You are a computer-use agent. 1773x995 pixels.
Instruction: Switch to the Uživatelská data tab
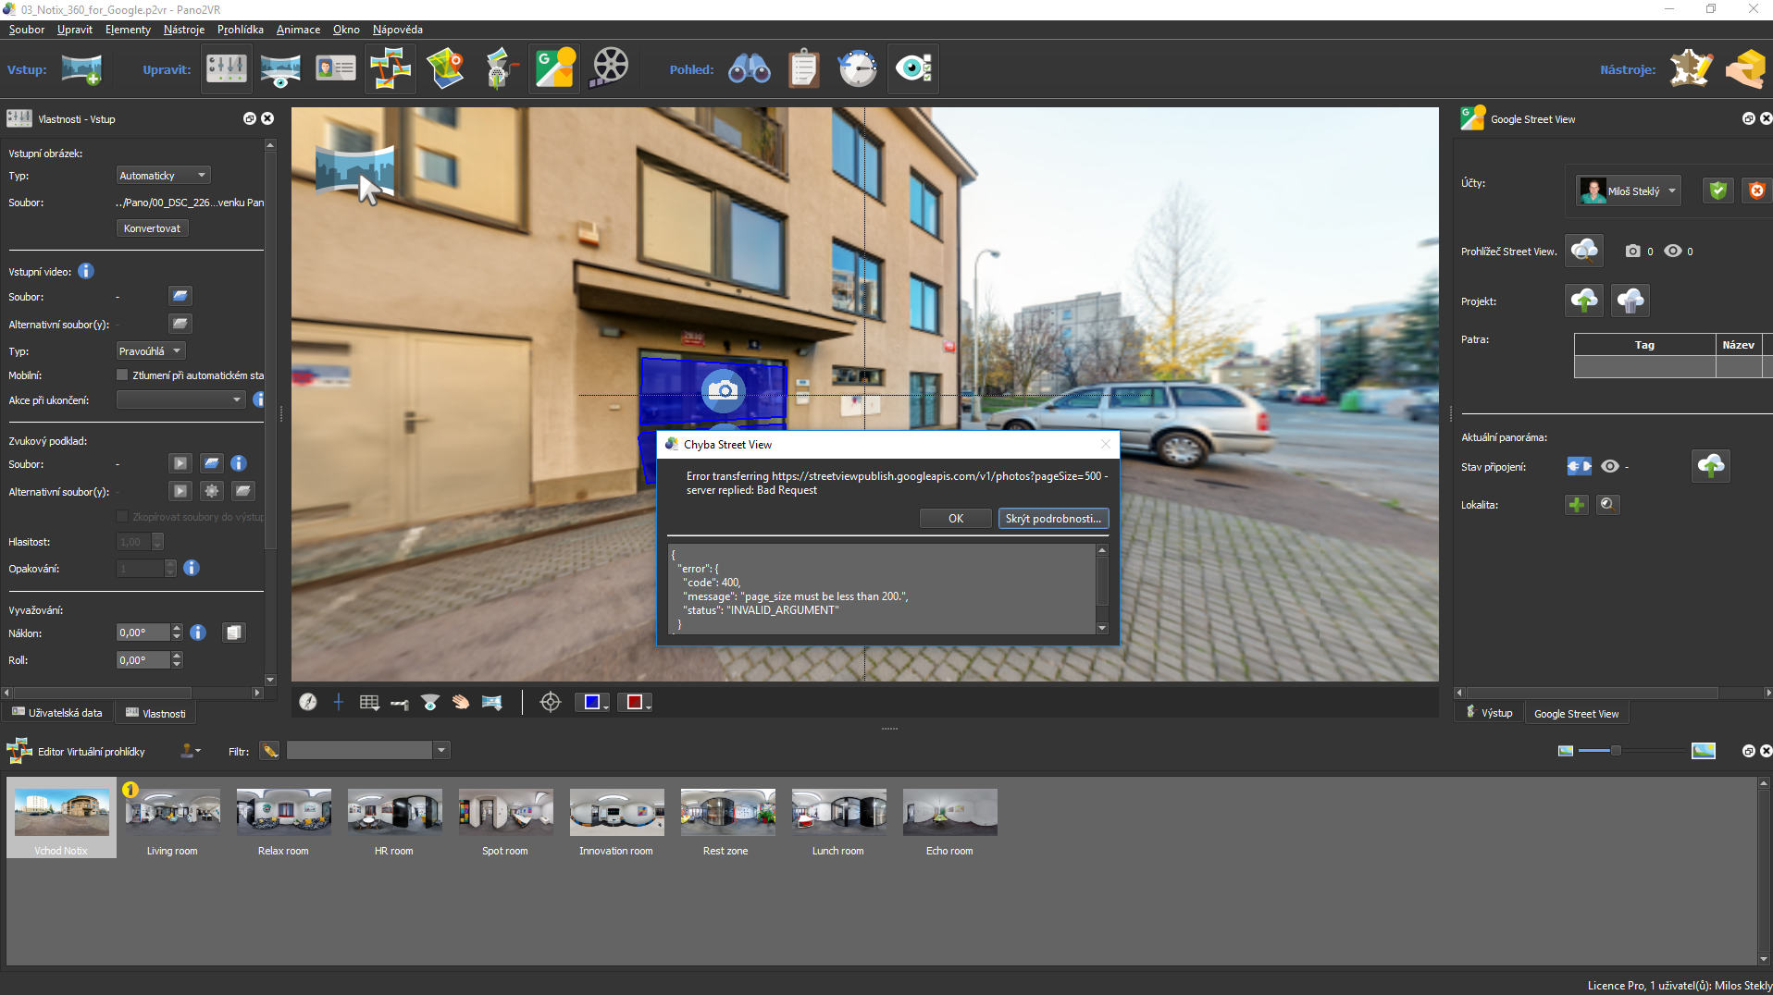click(x=57, y=713)
